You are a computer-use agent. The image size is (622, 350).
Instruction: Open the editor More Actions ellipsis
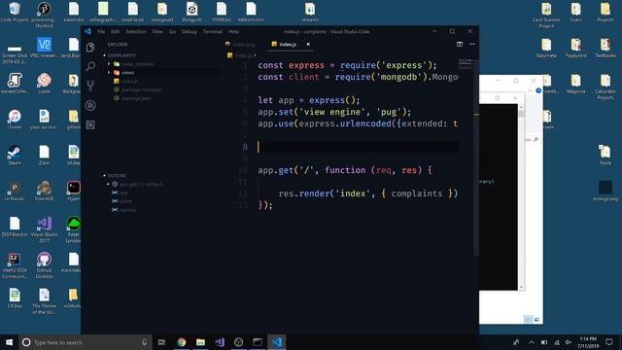point(472,44)
